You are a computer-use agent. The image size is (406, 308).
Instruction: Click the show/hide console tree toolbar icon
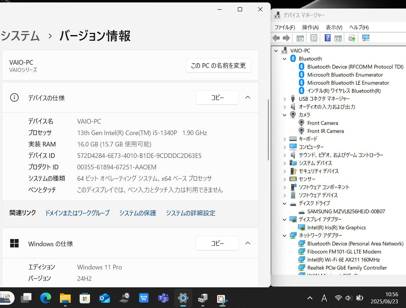pos(300,38)
